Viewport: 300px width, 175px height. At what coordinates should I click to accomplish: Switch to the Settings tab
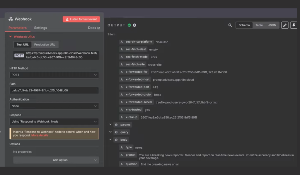40,28
